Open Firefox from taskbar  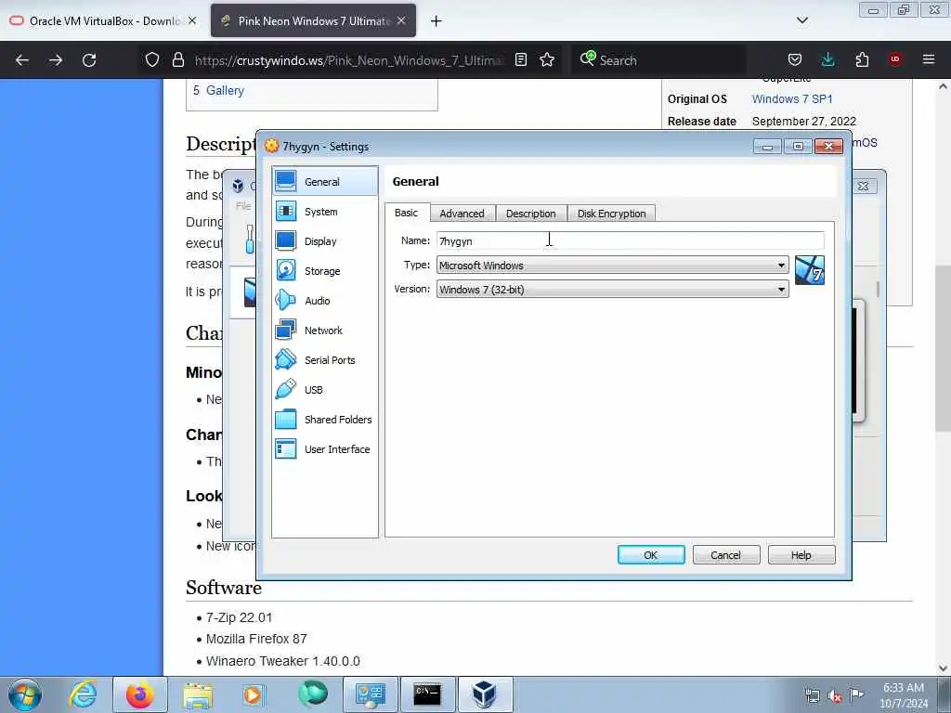pyautogui.click(x=139, y=694)
